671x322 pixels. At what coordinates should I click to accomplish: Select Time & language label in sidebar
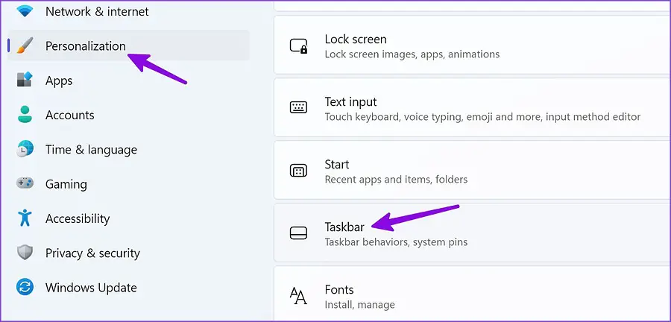(91, 149)
